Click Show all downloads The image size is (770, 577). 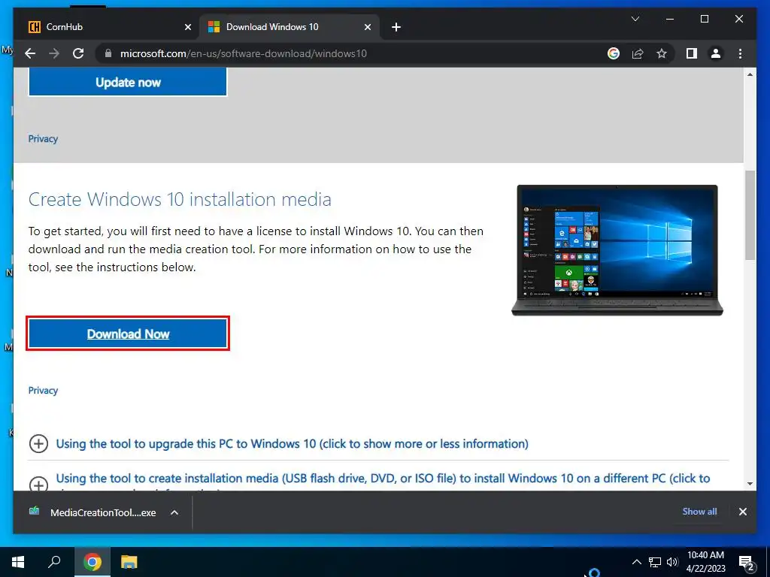tap(699, 511)
